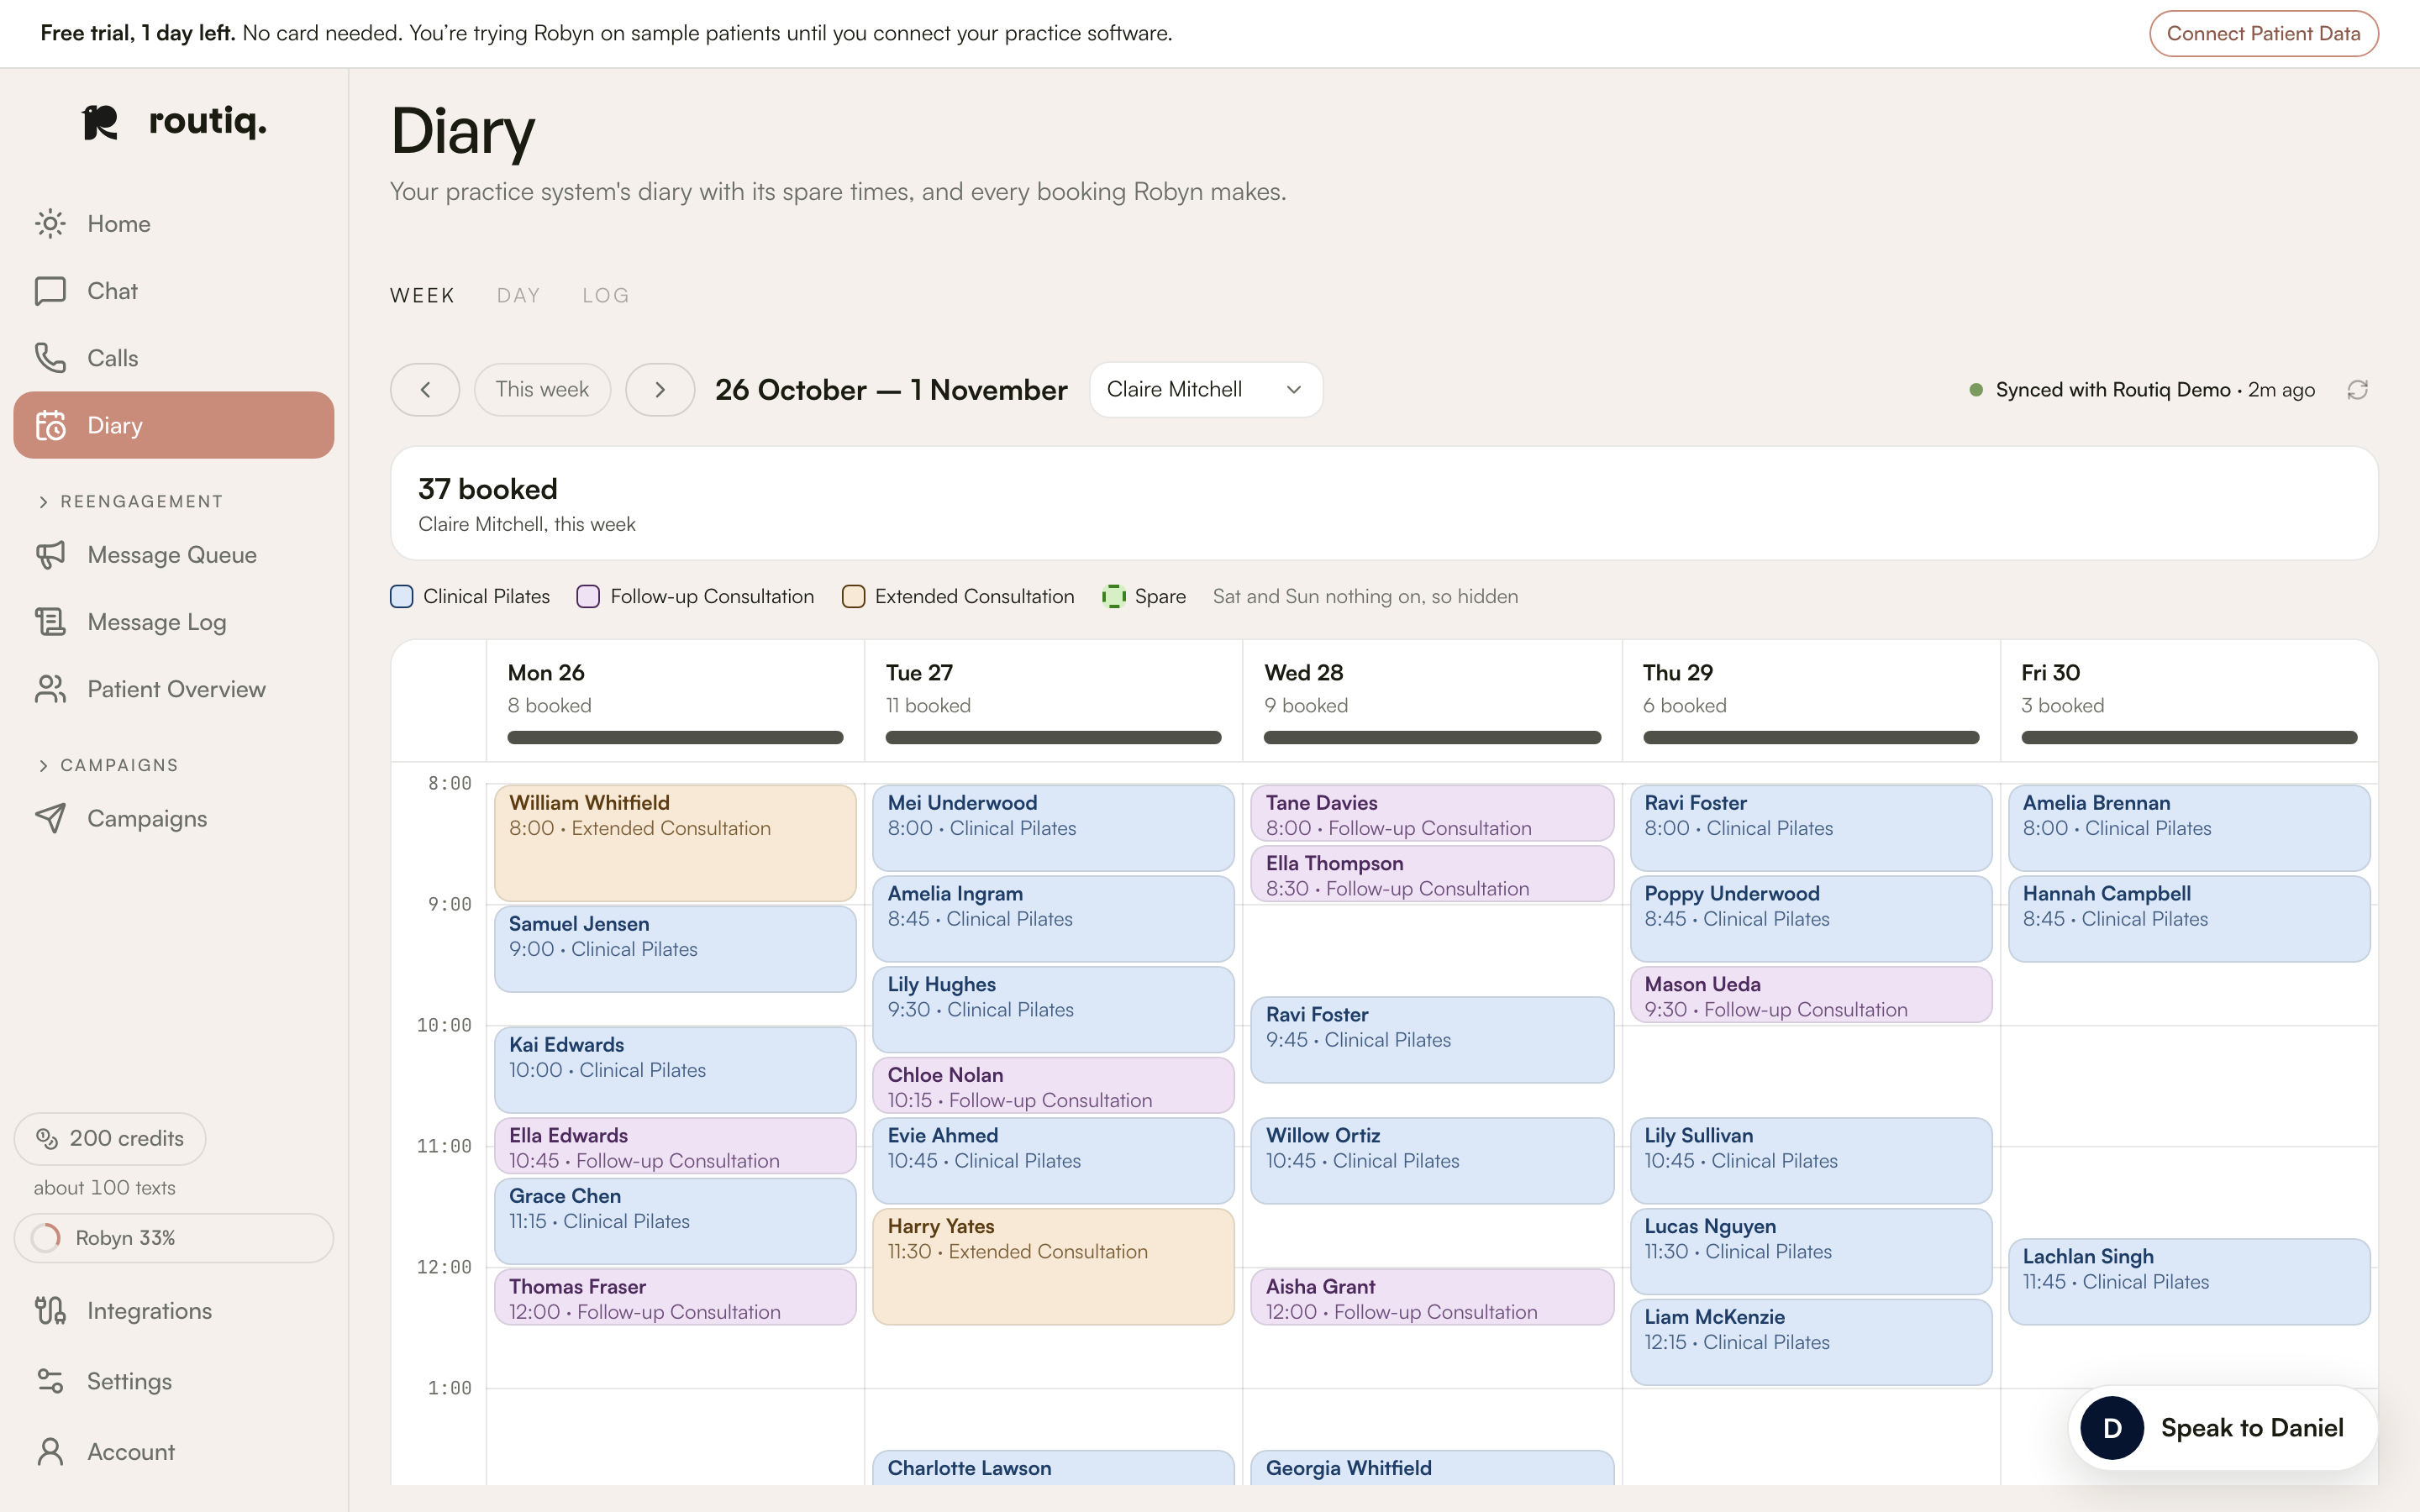Toggle the Extended Consultation legend box

[x=853, y=597]
